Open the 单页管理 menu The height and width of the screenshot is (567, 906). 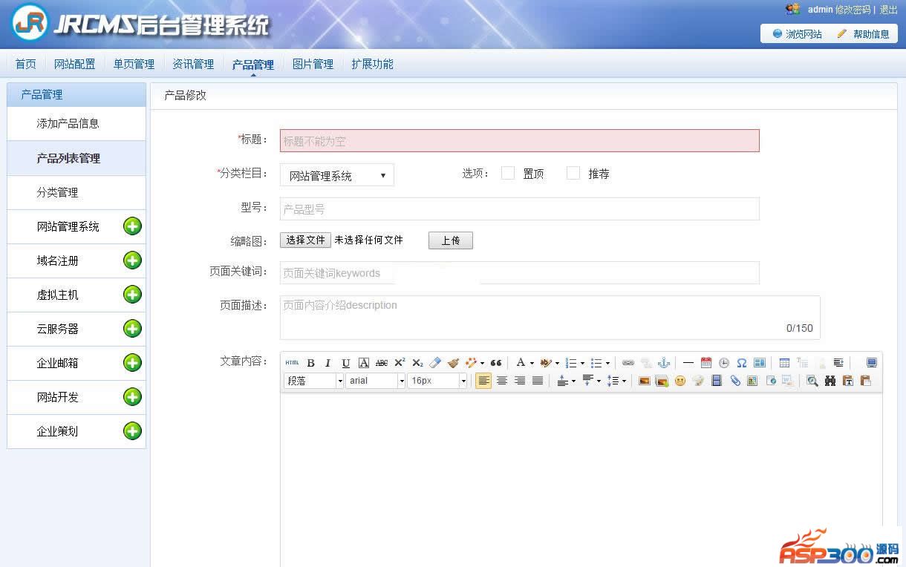click(134, 64)
